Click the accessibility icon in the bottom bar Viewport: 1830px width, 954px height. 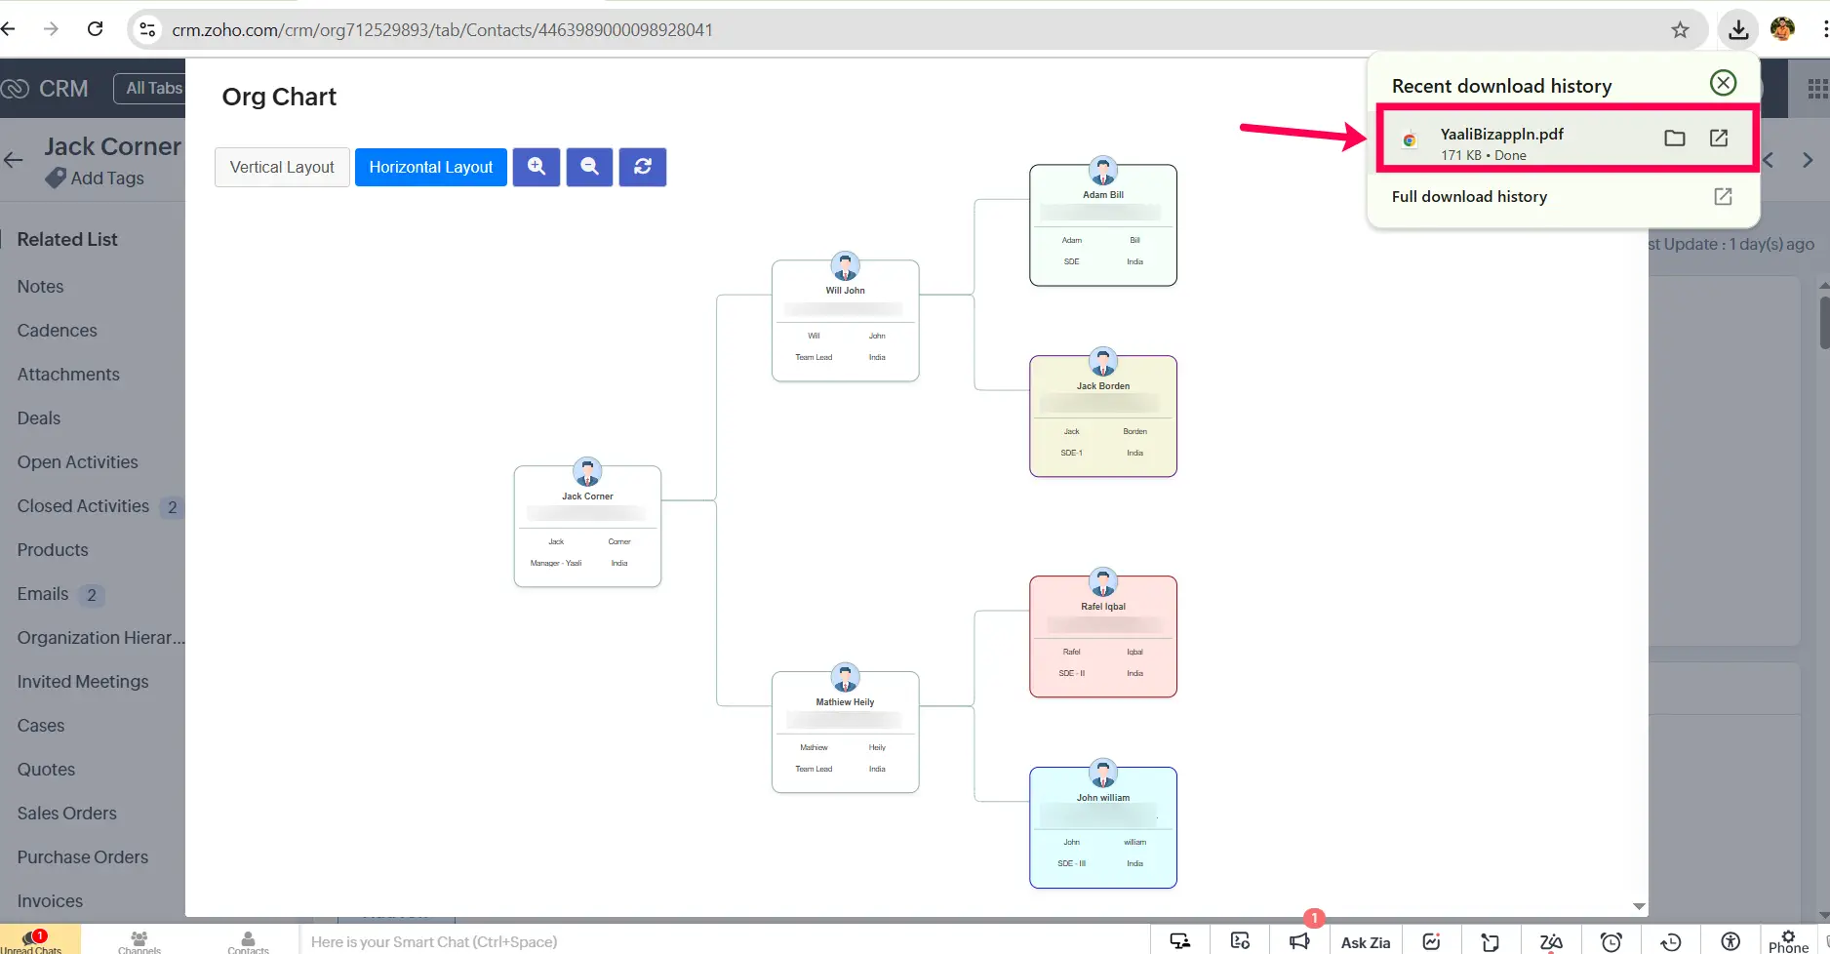tap(1730, 940)
